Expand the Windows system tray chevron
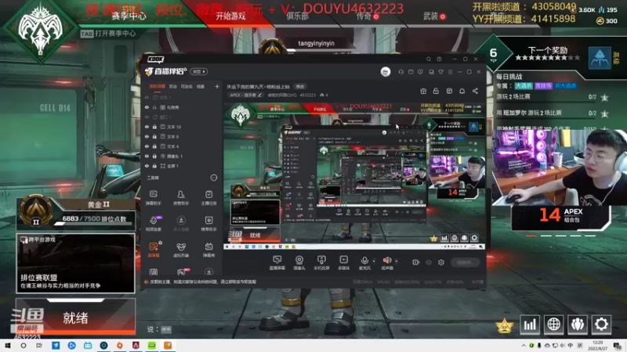This screenshot has height=352, width=627. (524, 346)
